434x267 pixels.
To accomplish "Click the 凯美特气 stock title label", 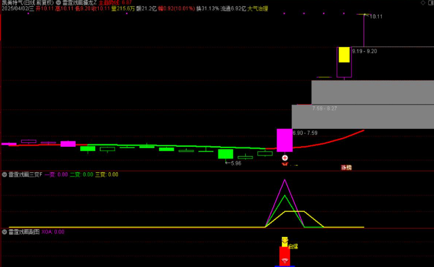I will pos(13,3).
